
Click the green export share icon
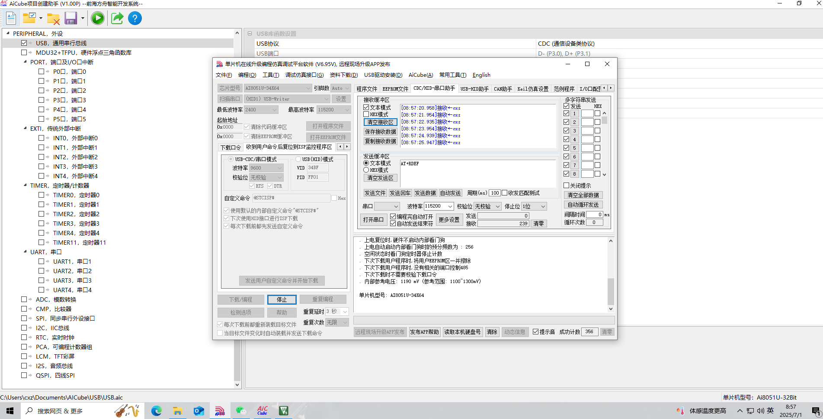pyautogui.click(x=117, y=18)
